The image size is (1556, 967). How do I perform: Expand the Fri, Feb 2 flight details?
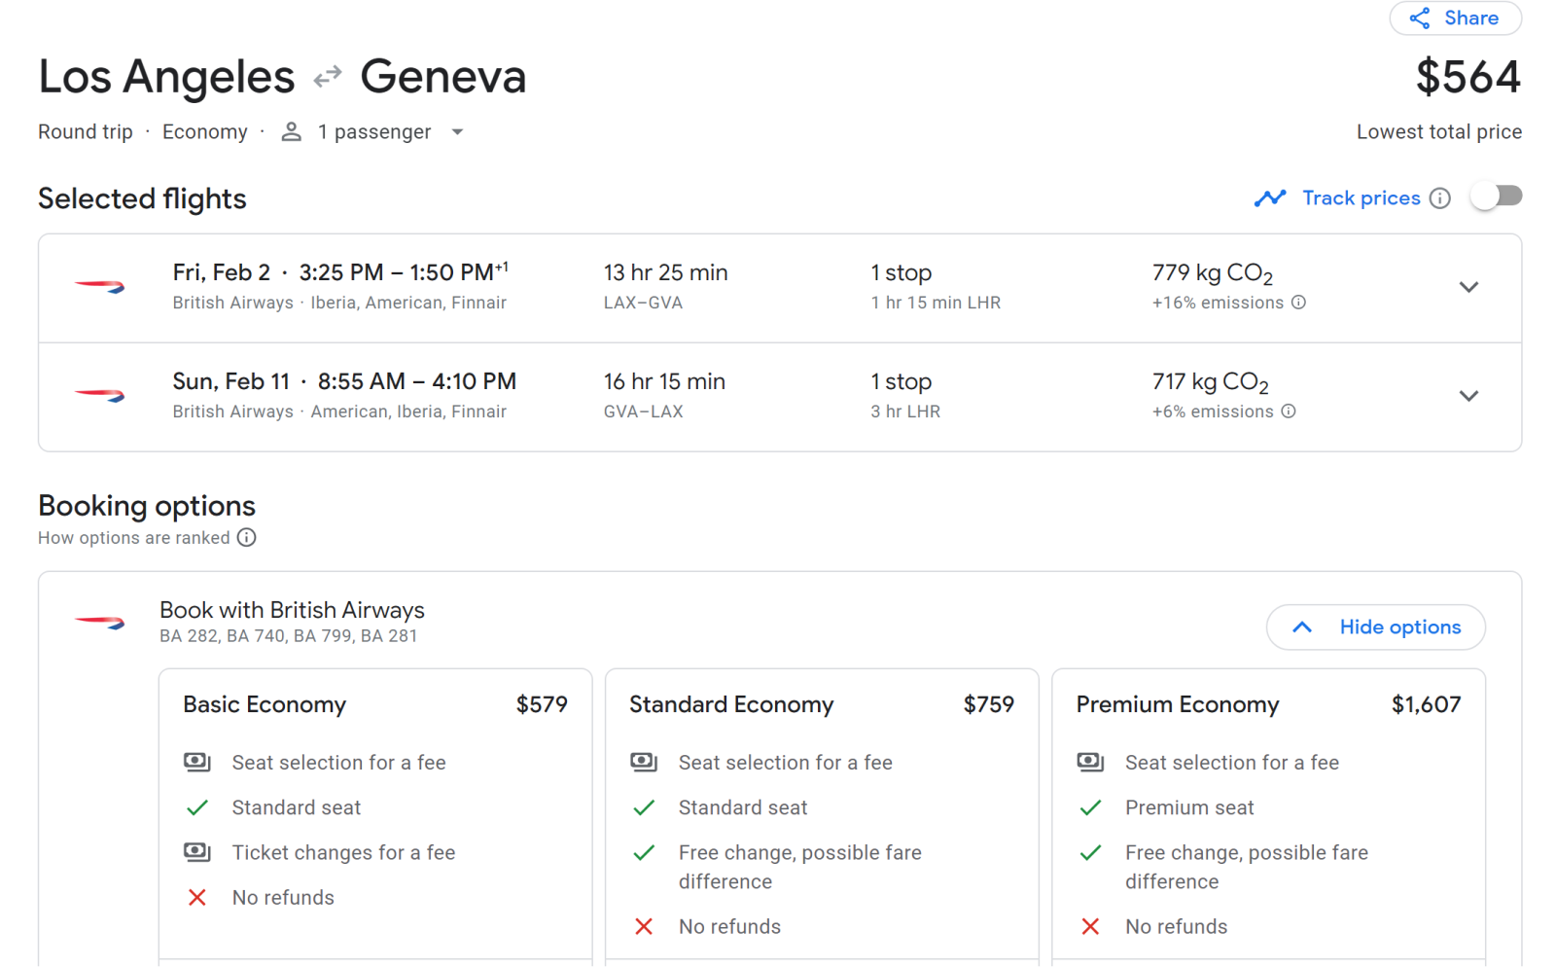pyautogui.click(x=1468, y=287)
